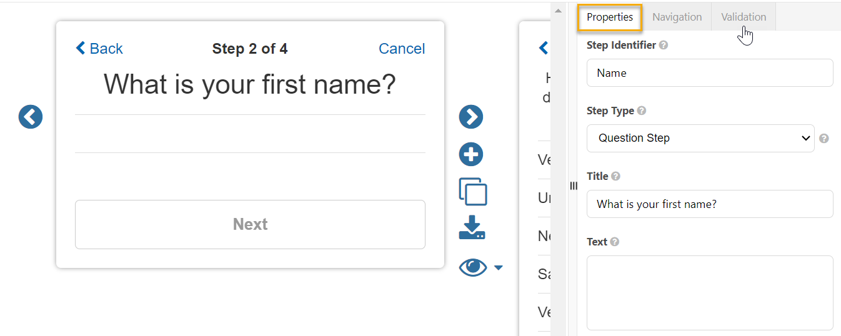The image size is (841, 336).
Task: Click the Step Identifier input field
Action: [x=709, y=73]
